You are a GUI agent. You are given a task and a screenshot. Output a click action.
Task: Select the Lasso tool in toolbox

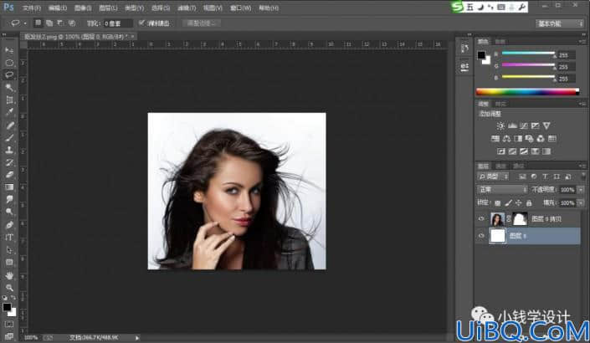tap(9, 74)
